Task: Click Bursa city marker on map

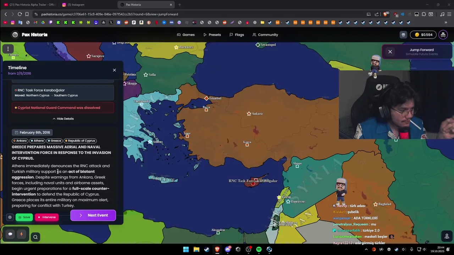Action: [206, 110]
